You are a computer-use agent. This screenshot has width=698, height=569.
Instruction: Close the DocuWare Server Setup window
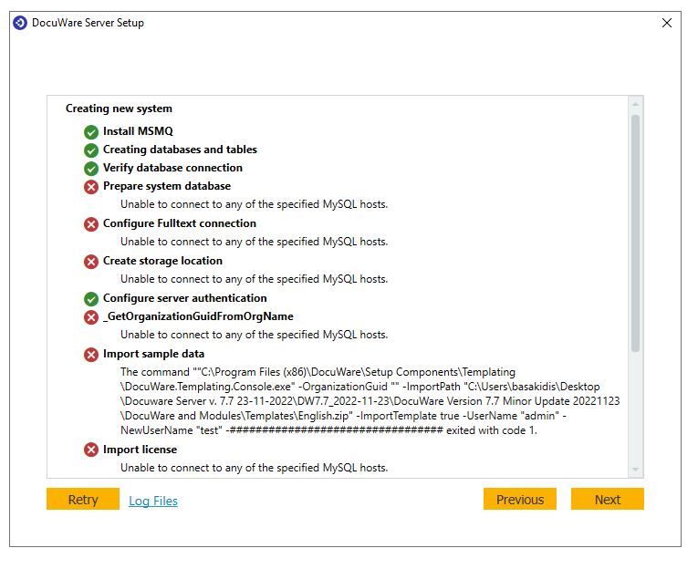pos(667,23)
